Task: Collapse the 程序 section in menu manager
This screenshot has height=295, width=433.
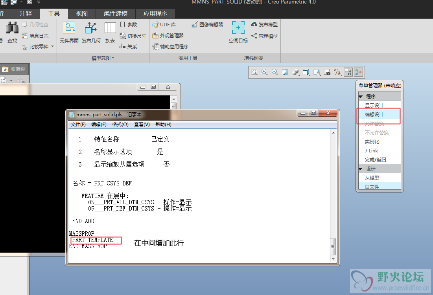Action: pos(361,97)
